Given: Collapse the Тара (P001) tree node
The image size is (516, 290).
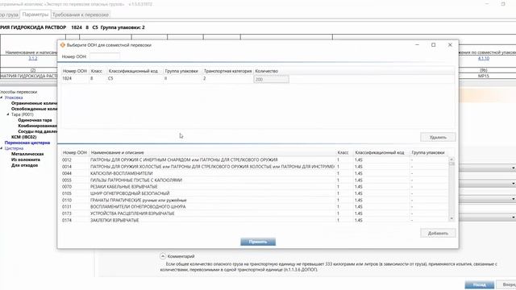Looking at the screenshot, I should (x=8, y=114).
